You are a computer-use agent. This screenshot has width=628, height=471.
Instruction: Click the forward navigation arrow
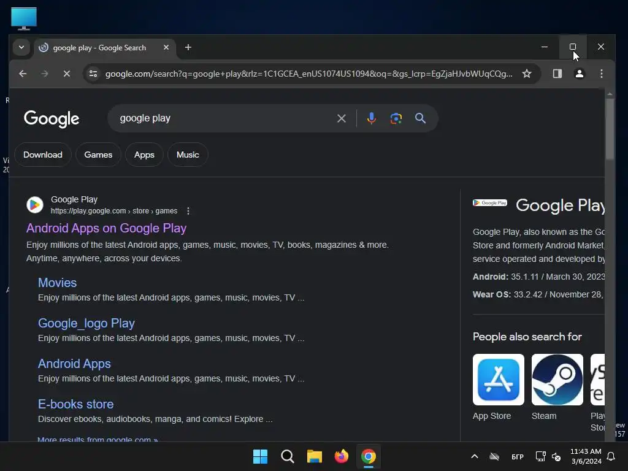coord(45,74)
